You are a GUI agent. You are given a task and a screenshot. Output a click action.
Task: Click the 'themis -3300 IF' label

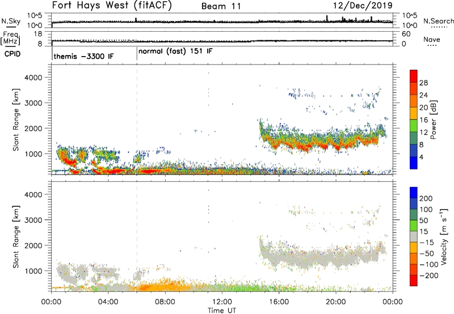(x=83, y=56)
